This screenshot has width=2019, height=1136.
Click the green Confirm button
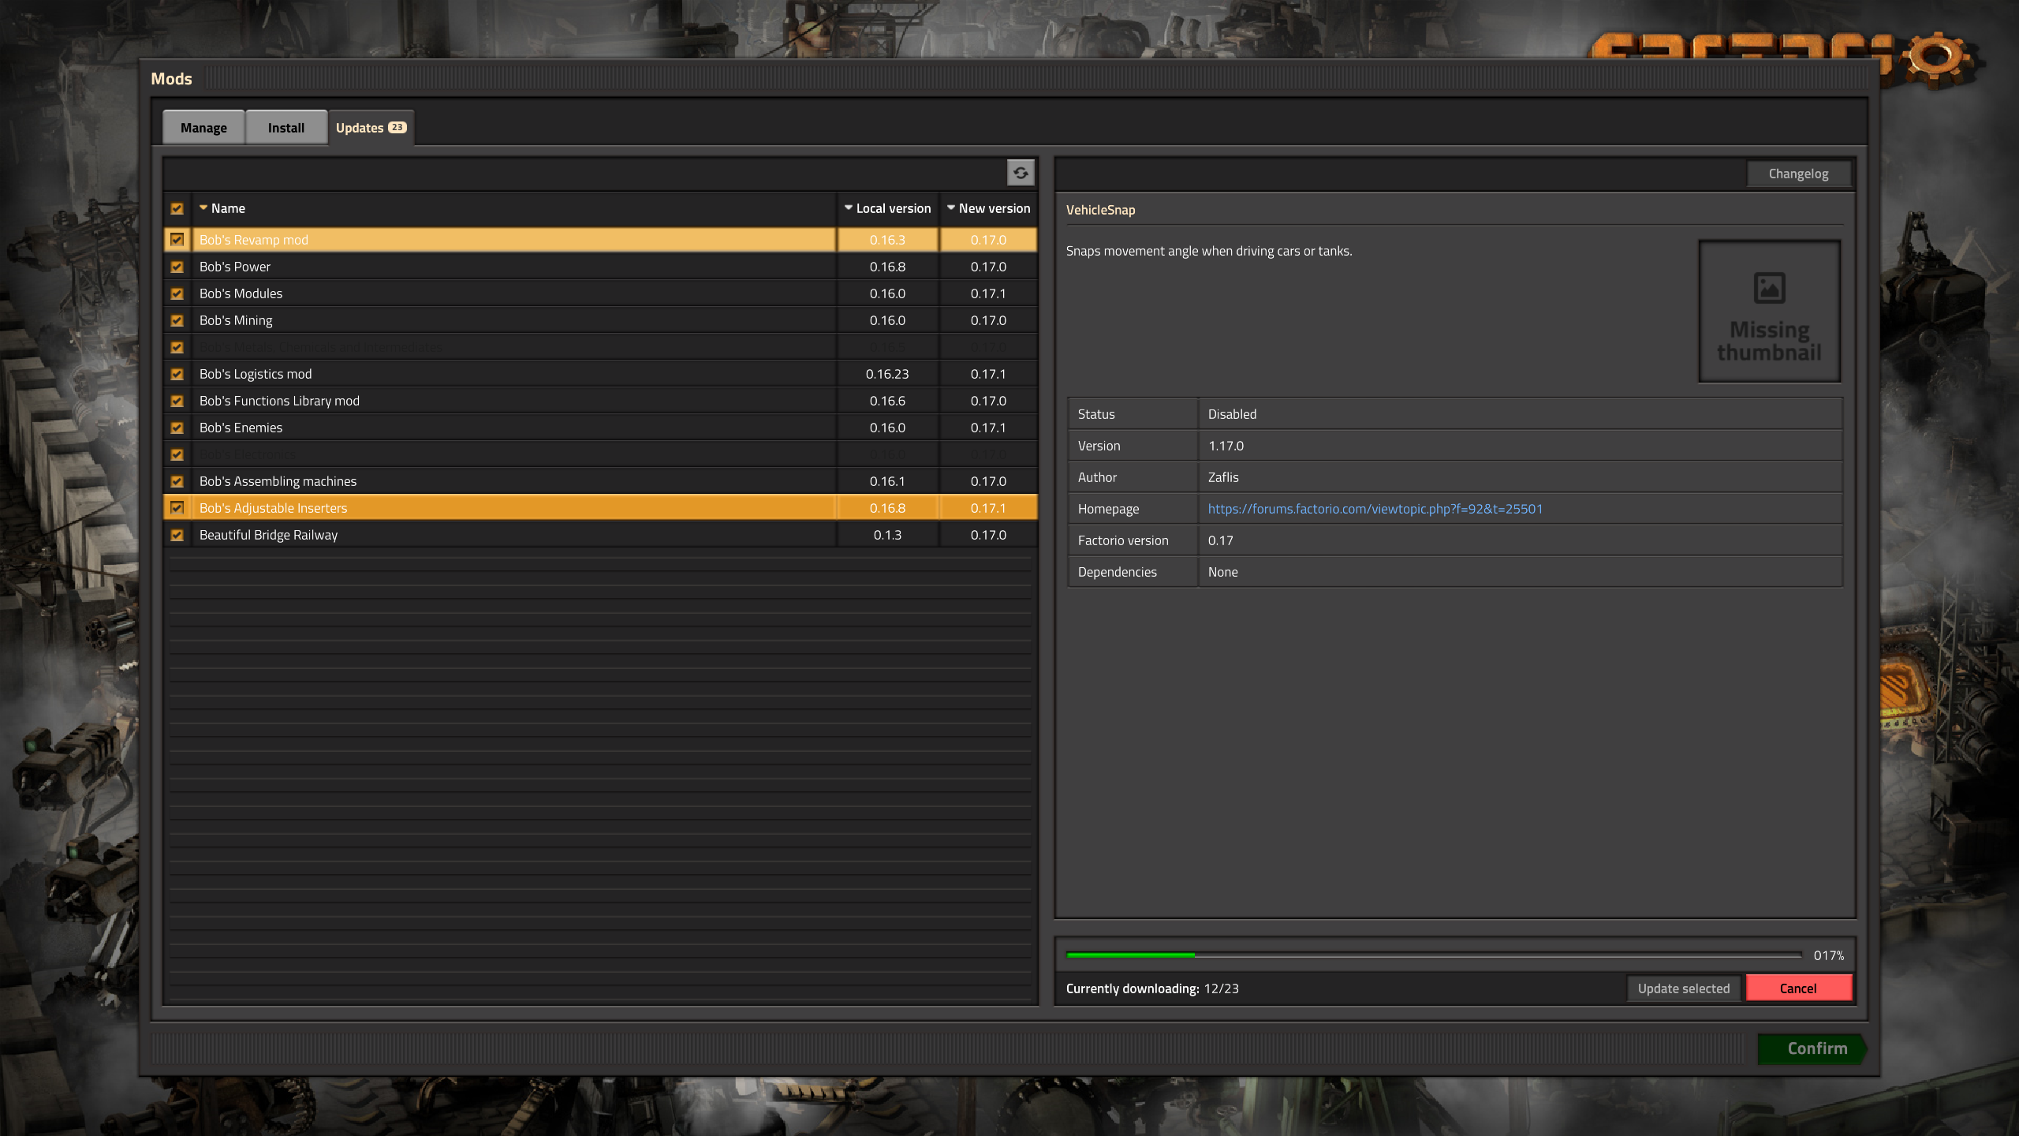coord(1812,1048)
